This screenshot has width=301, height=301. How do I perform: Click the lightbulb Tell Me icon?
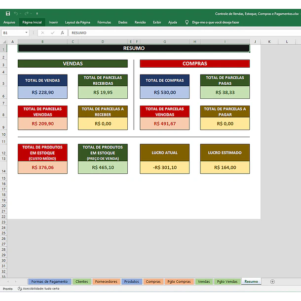[187, 22]
